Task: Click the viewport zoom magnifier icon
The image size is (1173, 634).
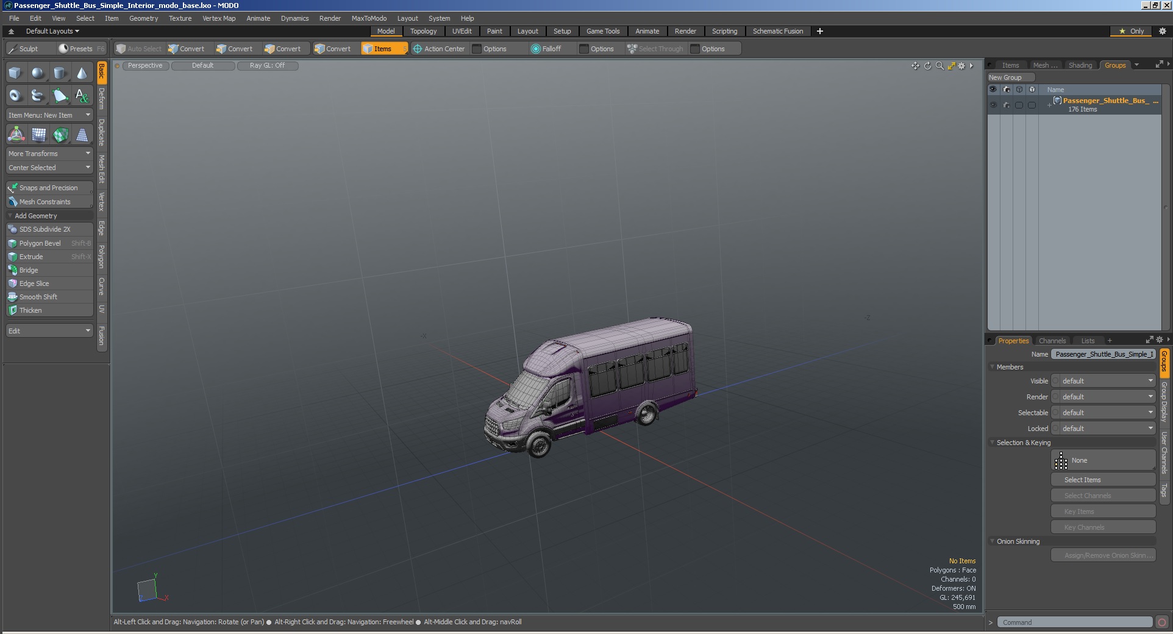Action: 939,66
